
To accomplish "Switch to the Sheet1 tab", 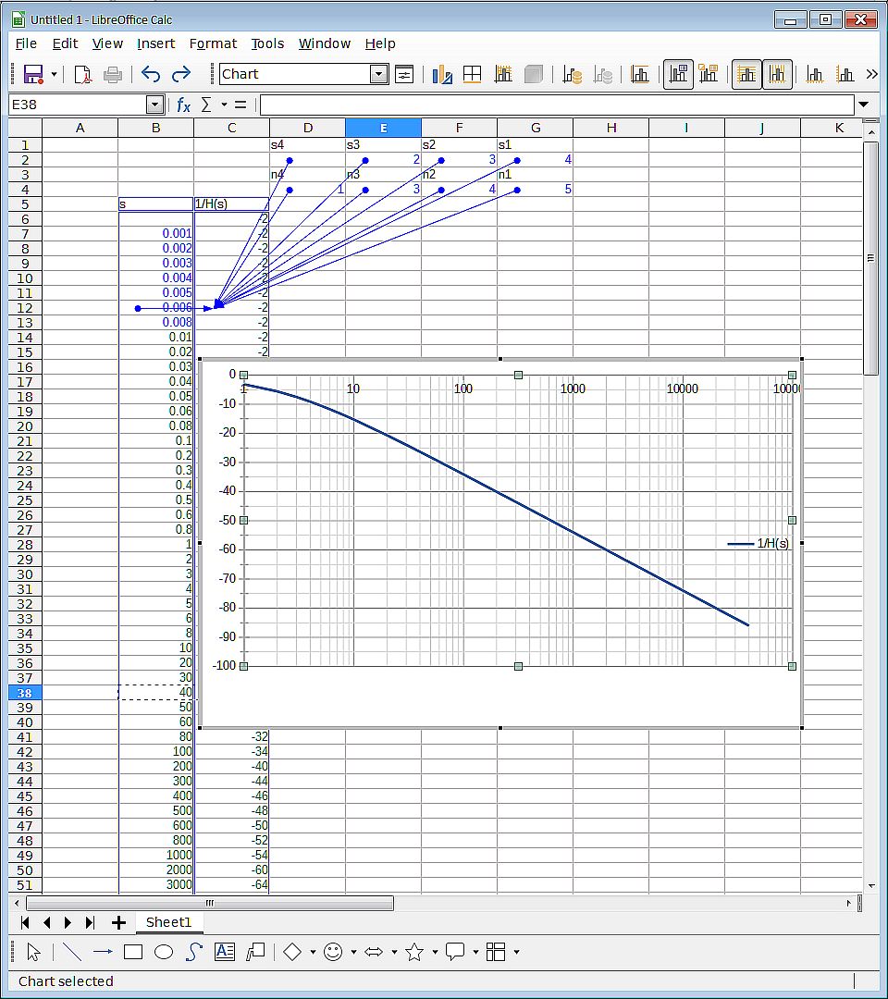I will click(168, 922).
